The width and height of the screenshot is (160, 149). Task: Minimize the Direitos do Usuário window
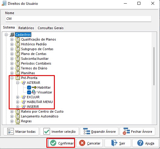[x=125, y=4]
